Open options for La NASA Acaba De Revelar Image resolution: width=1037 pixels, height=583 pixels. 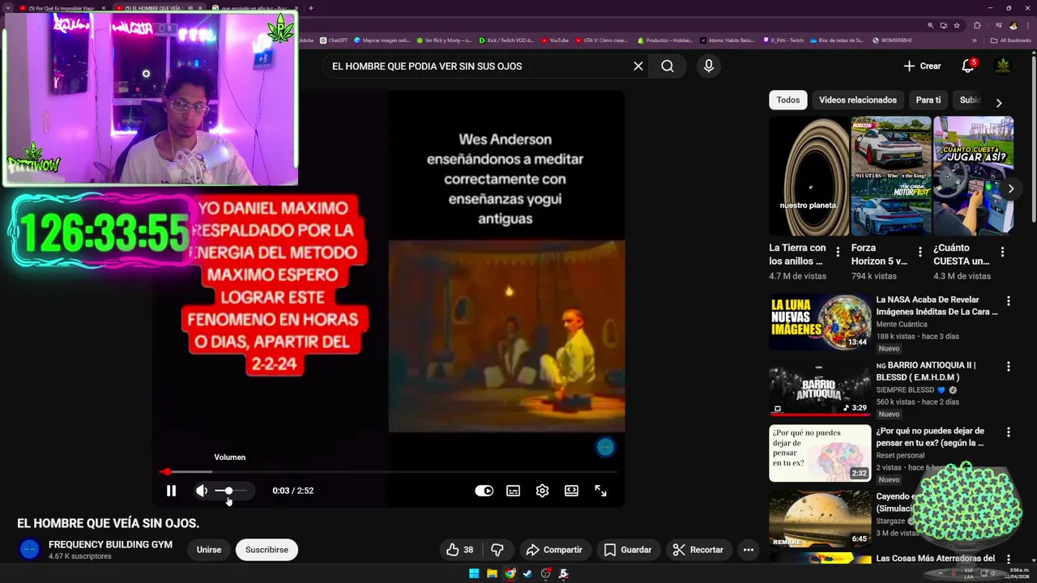[x=1009, y=301]
